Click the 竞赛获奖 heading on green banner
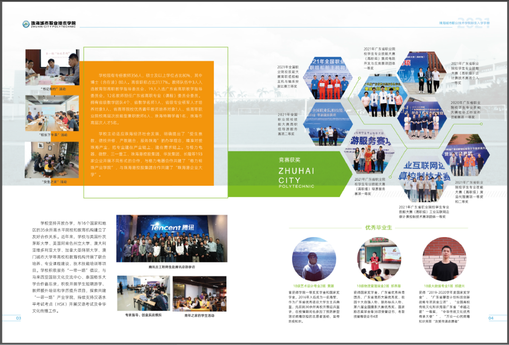The image size is (509, 345). 289,160
